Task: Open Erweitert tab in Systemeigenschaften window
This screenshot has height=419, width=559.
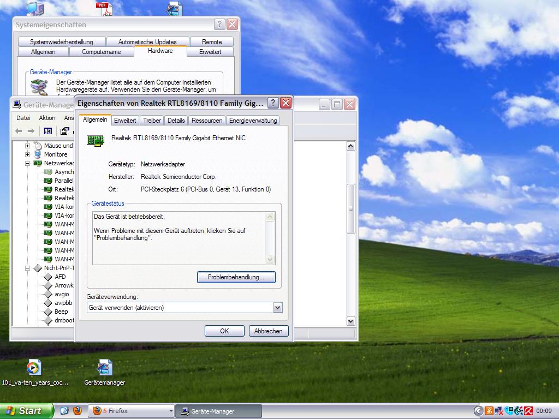Action: [x=210, y=52]
